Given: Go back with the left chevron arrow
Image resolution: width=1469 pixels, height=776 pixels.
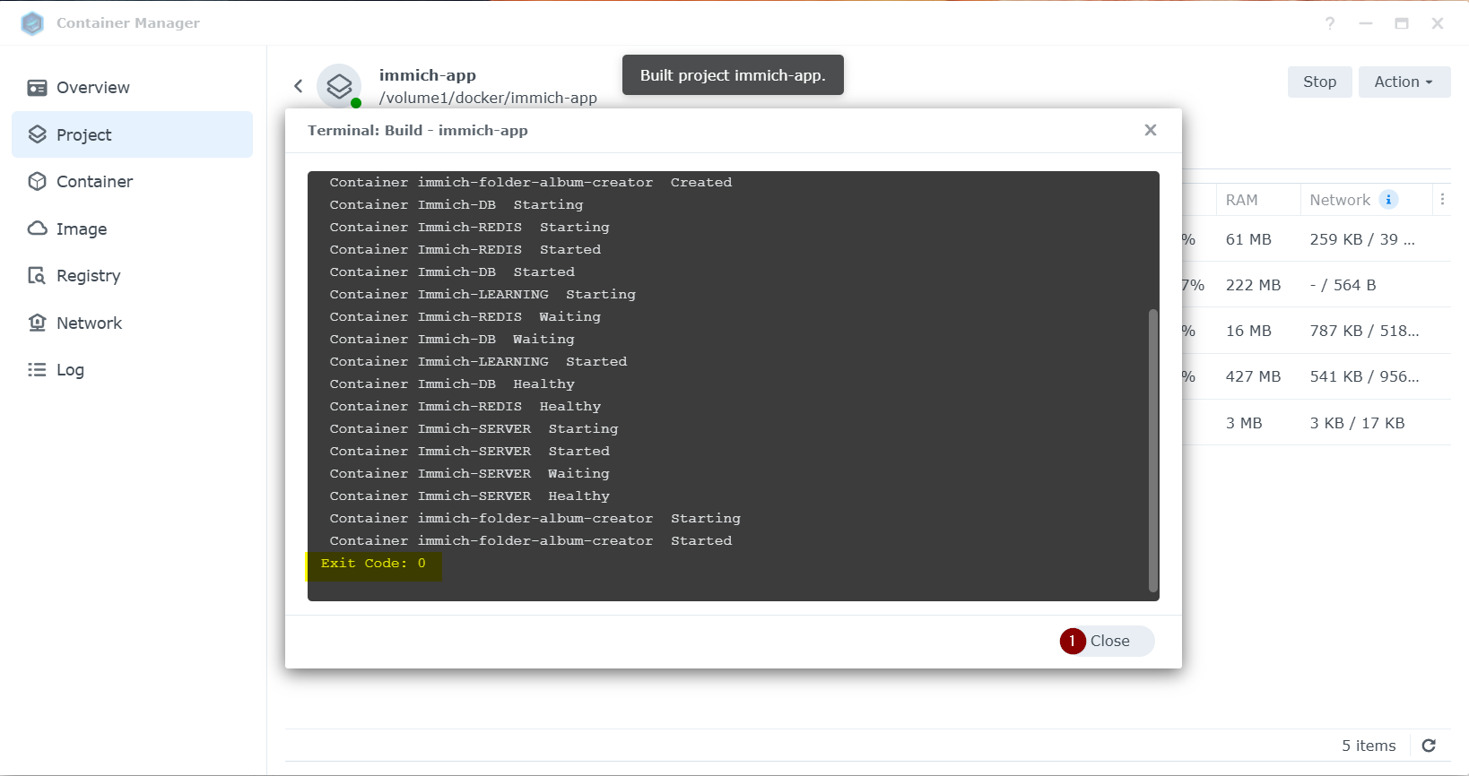Looking at the screenshot, I should [299, 86].
